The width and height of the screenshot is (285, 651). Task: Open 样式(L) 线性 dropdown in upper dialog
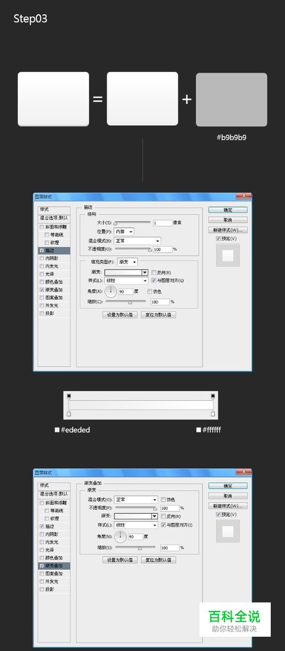pos(126,281)
